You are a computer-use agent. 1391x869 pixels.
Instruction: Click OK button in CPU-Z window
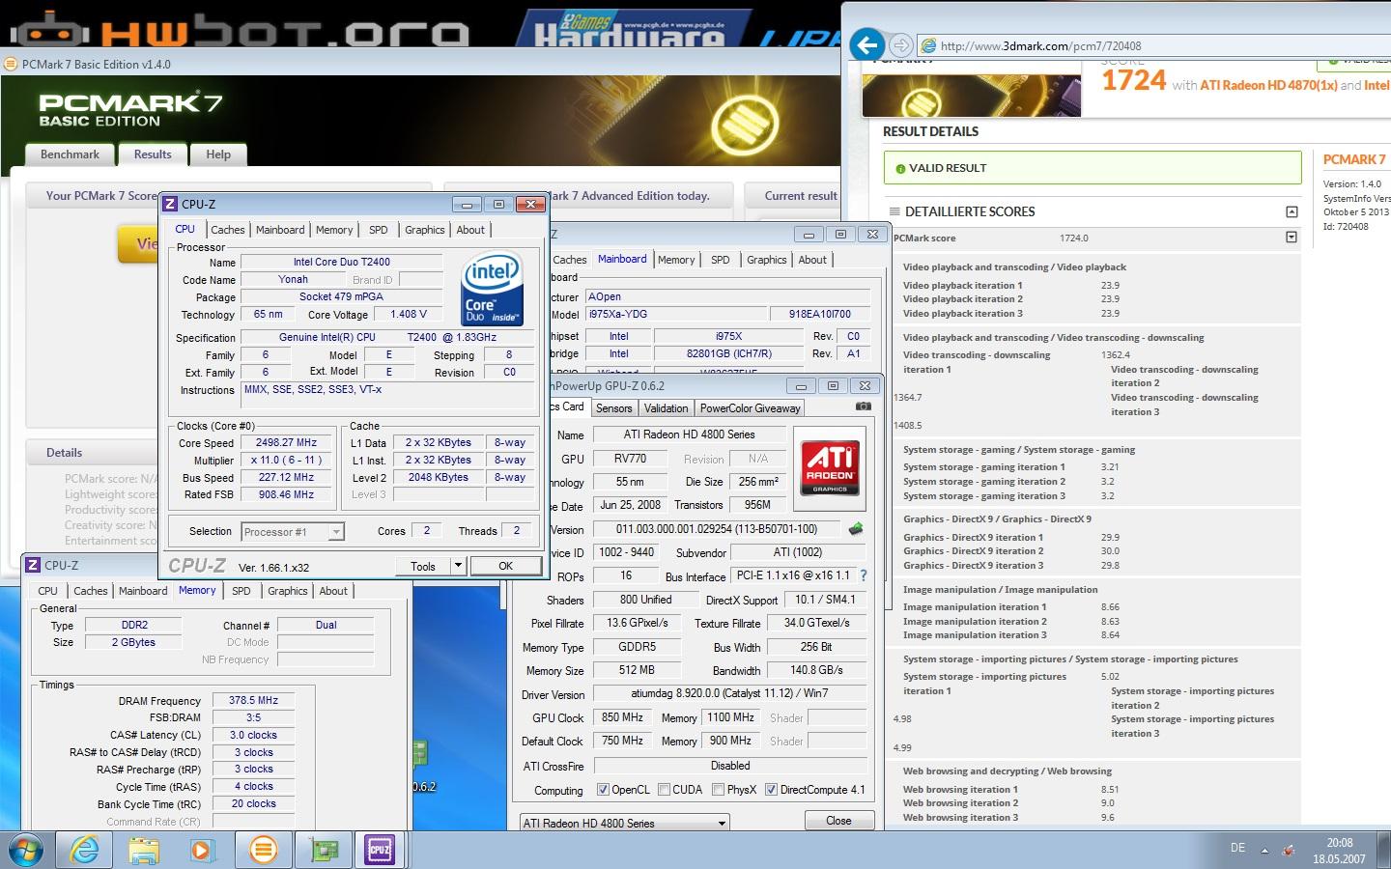click(505, 566)
